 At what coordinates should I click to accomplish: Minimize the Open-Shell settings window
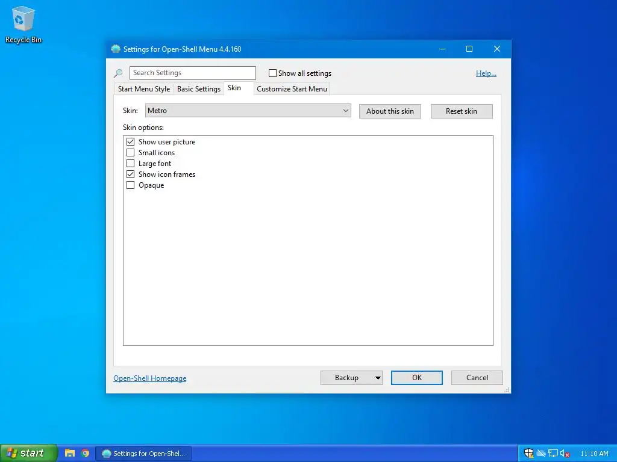pos(442,49)
